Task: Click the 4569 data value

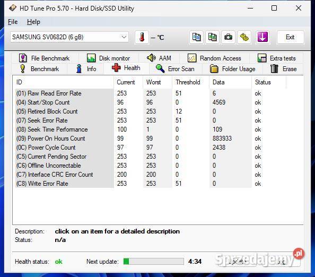Action: coord(219,102)
